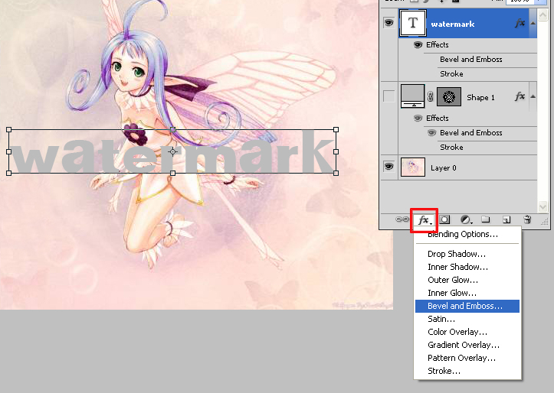Choose Stroke at bottom of fx menu

[x=444, y=371]
